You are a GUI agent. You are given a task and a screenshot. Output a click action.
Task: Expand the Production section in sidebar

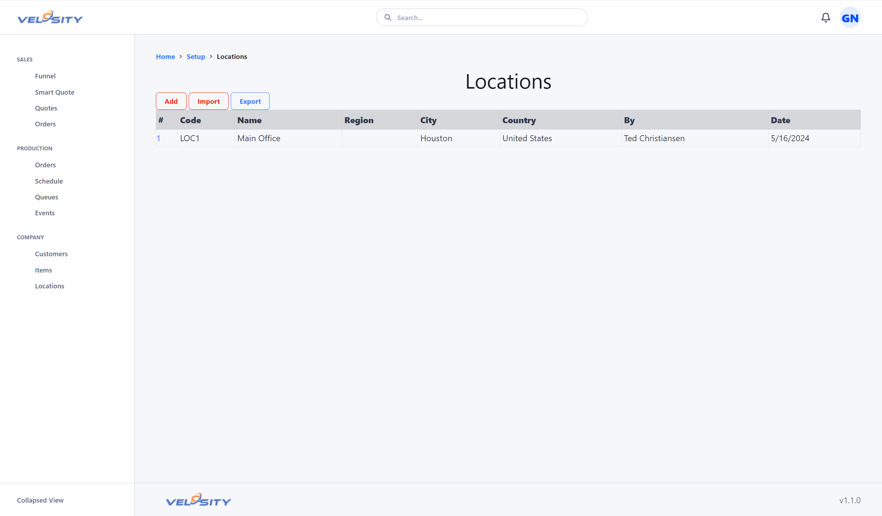[34, 148]
